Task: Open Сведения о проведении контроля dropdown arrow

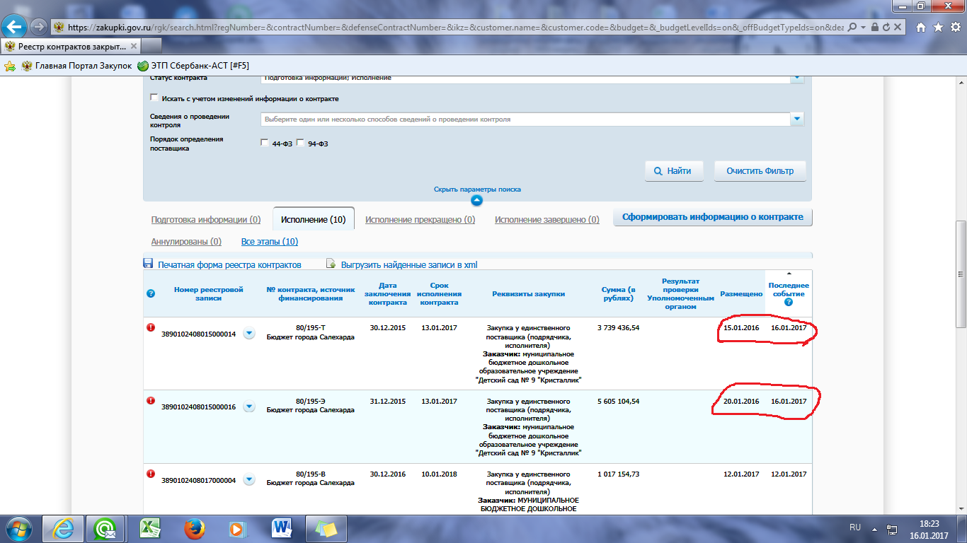Action: point(797,119)
